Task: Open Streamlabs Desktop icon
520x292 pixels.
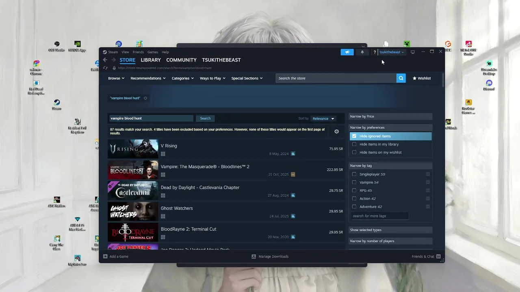Action: pos(489,68)
